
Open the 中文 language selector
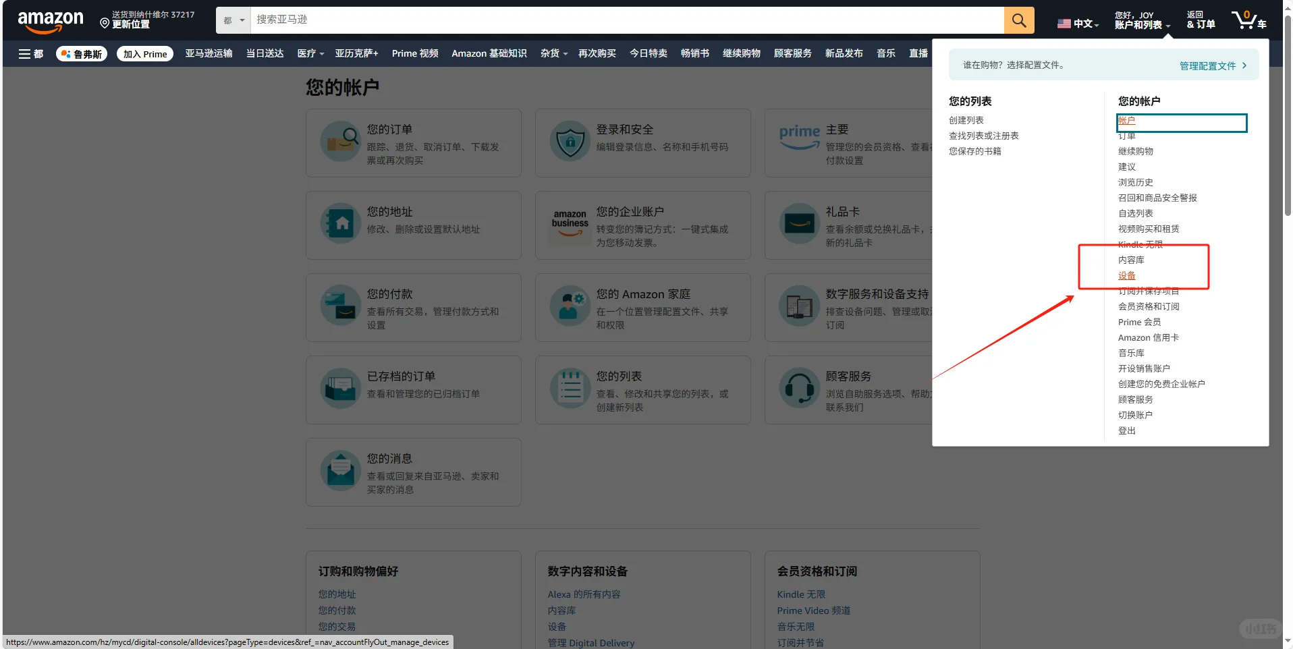pyautogui.click(x=1078, y=24)
